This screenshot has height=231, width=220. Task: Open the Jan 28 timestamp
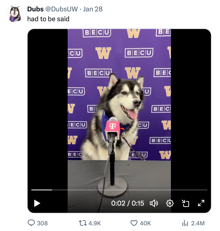click(x=93, y=9)
